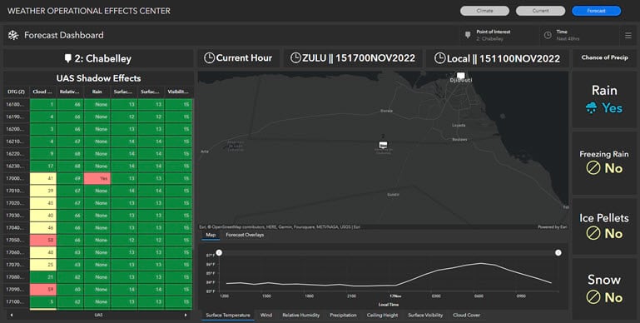Viewport: 640px width, 323px height.
Task: Click the snowflake Forecast Dashboard logo icon
Action: pos(13,35)
